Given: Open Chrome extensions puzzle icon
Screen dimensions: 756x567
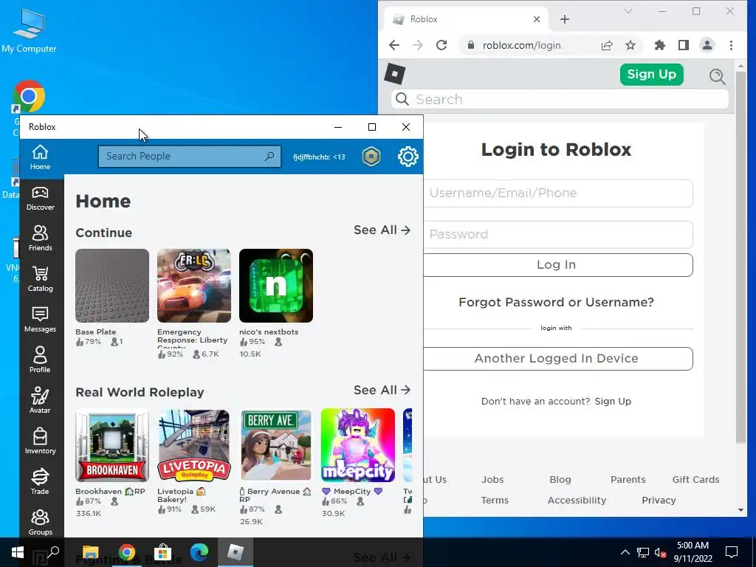Looking at the screenshot, I should click(x=659, y=45).
